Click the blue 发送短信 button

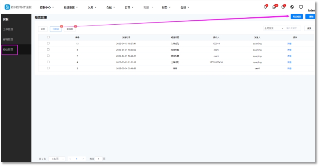tap(297, 17)
